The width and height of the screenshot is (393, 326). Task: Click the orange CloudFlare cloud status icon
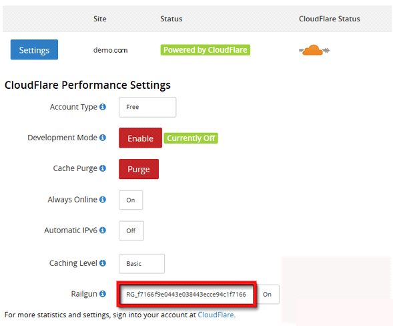click(314, 50)
